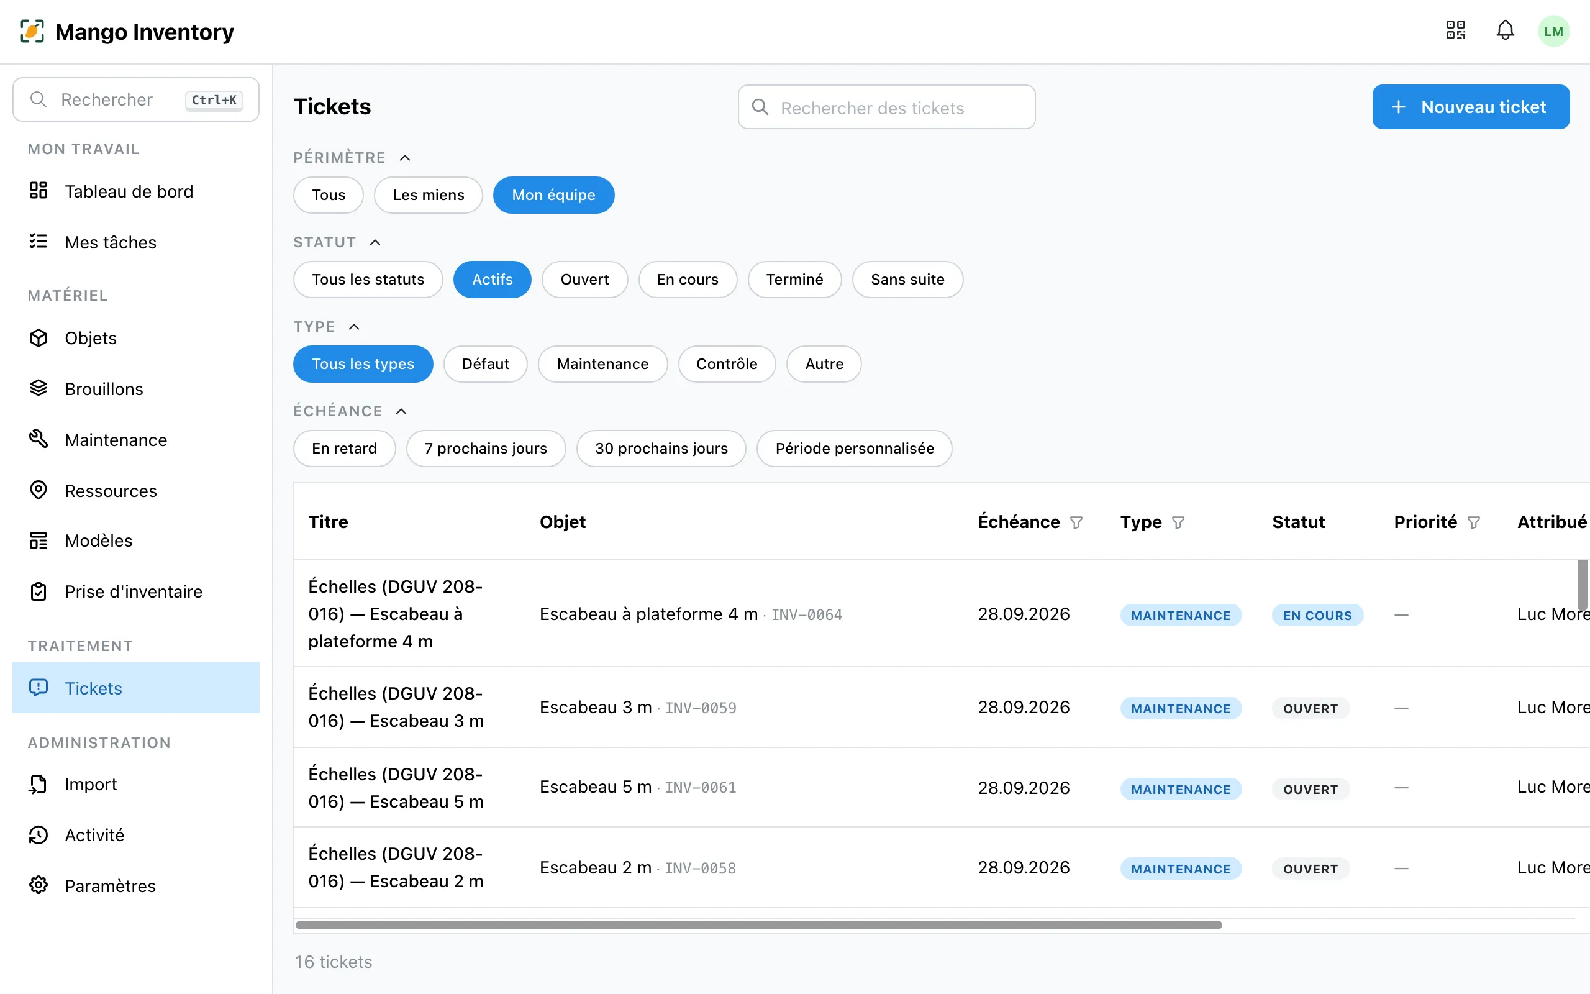Click the Maintenance wrench icon
The width and height of the screenshot is (1590, 994).
pos(39,439)
